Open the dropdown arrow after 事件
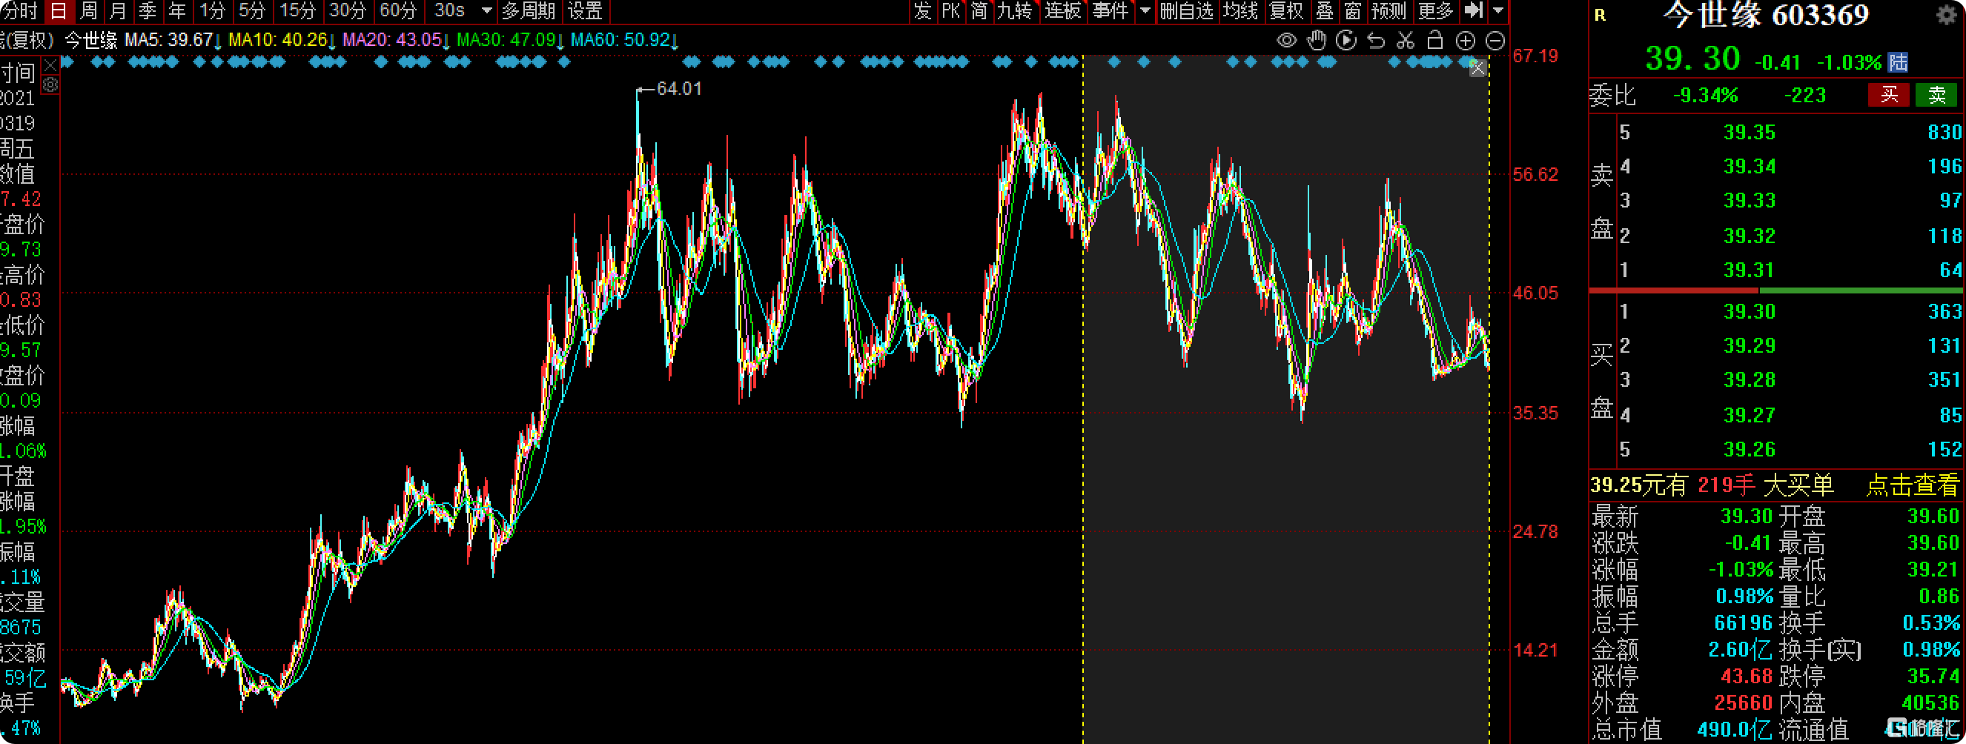The height and width of the screenshot is (744, 1966). [x=1145, y=10]
